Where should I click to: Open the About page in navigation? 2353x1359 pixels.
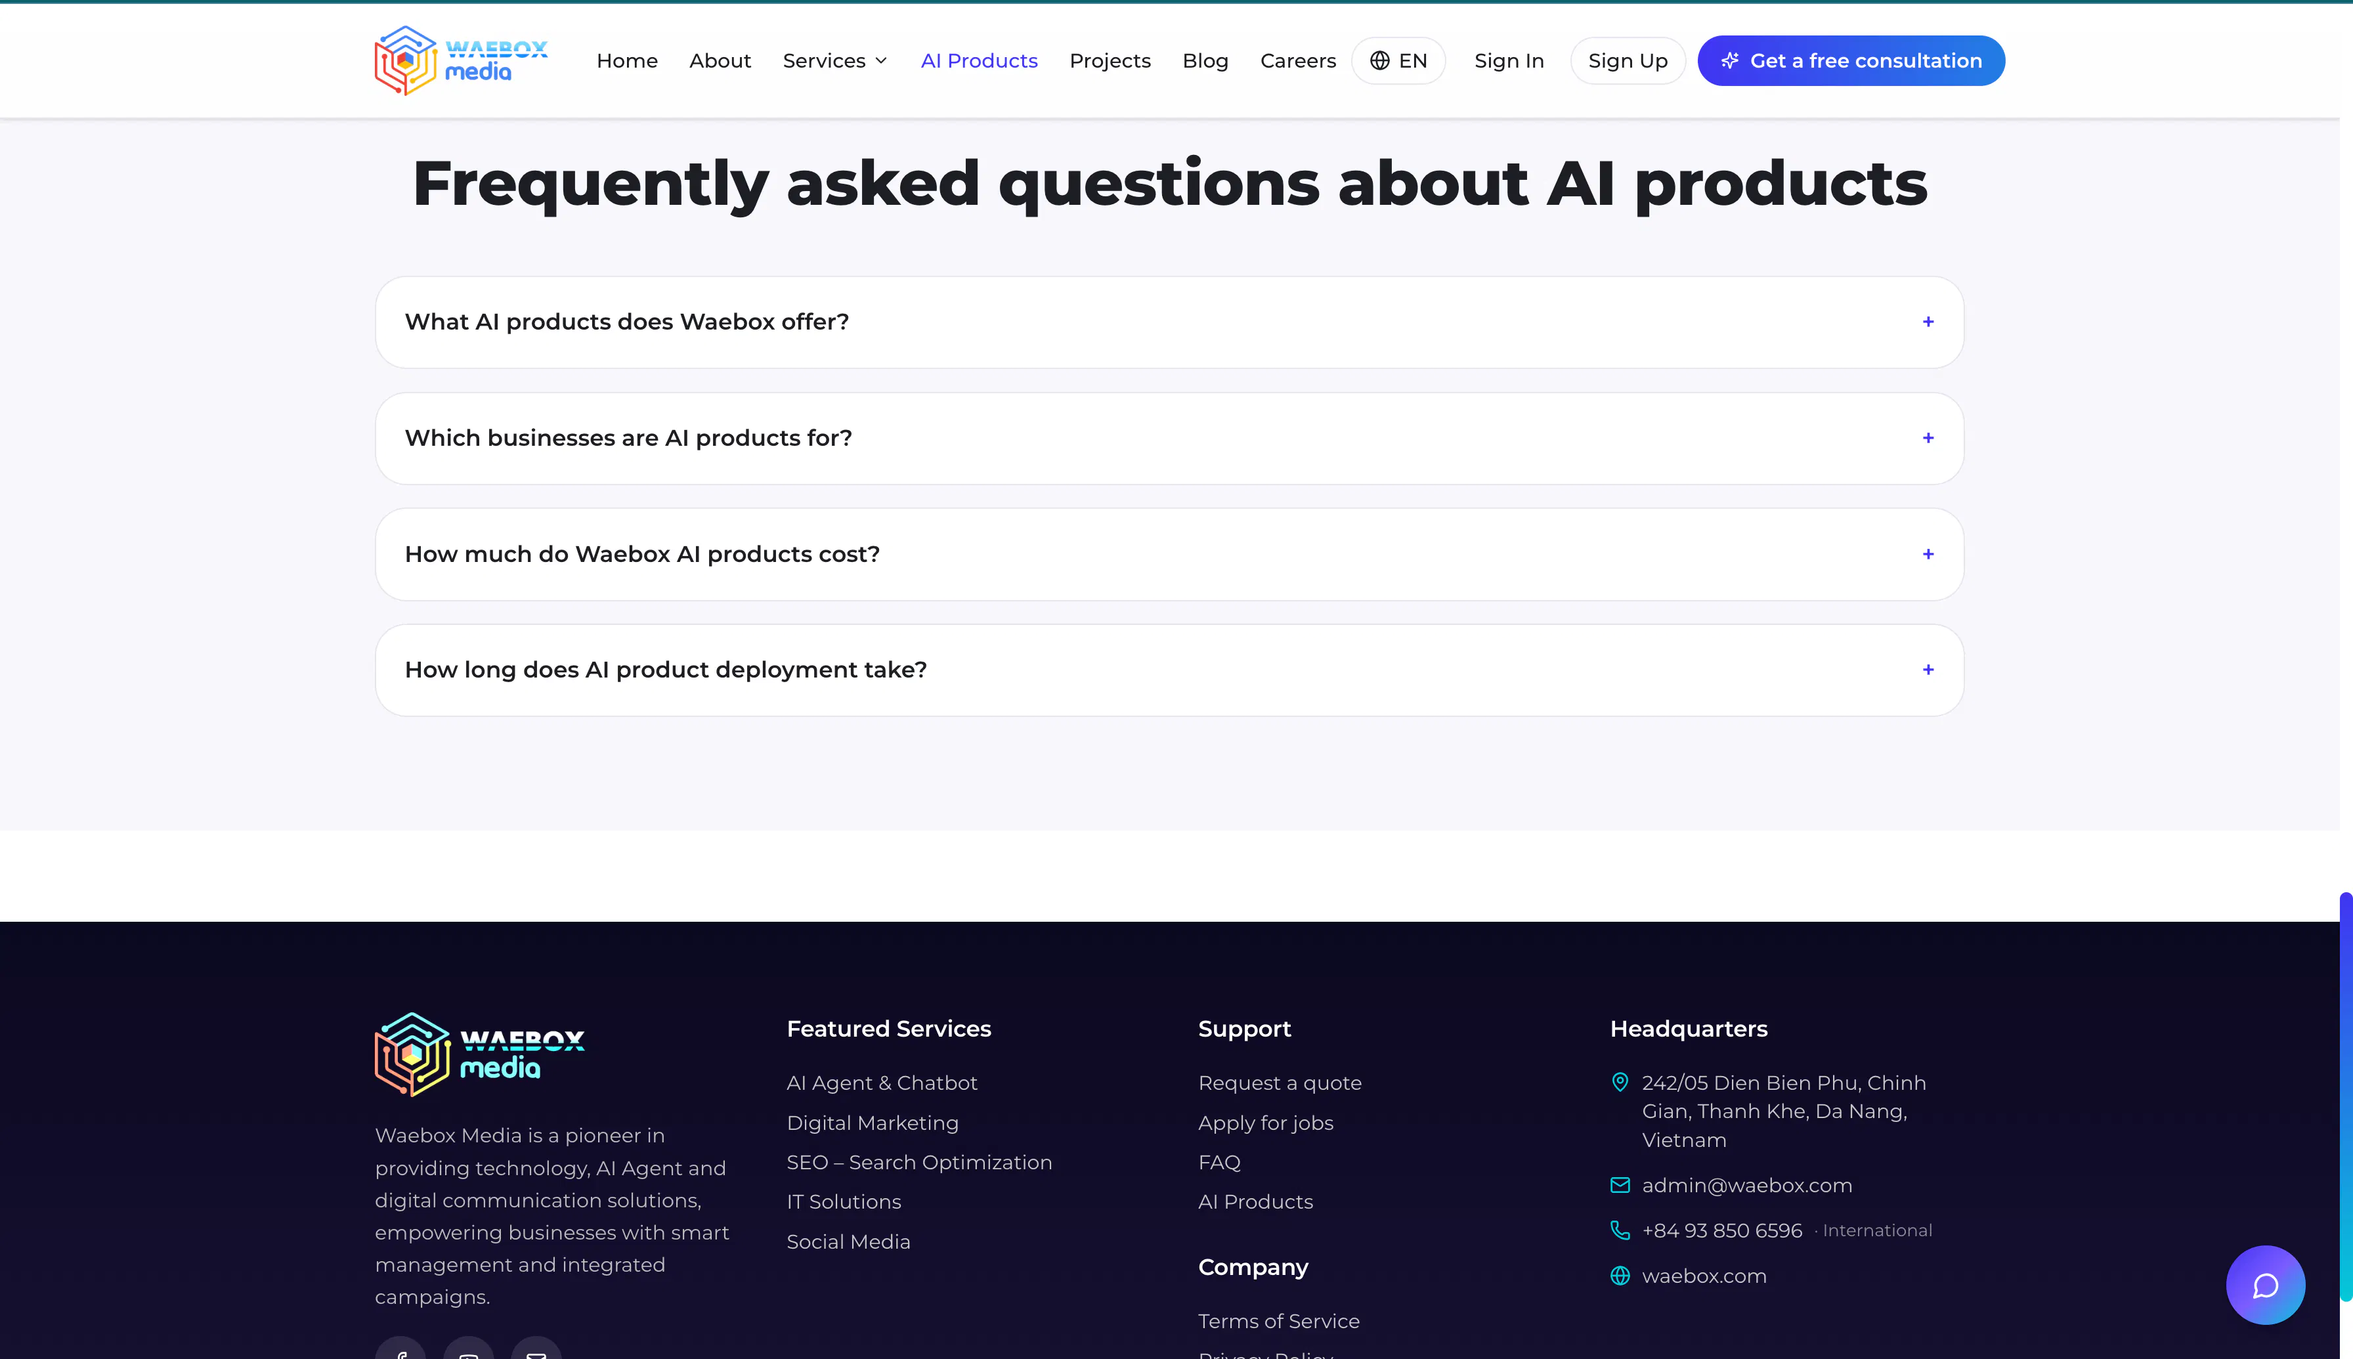coord(720,60)
